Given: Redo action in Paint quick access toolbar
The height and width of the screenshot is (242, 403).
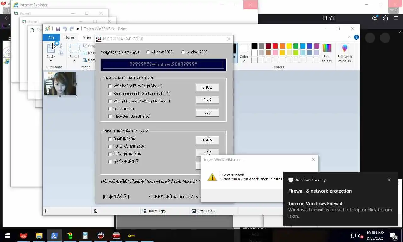Looking at the screenshot, I should point(72,29).
